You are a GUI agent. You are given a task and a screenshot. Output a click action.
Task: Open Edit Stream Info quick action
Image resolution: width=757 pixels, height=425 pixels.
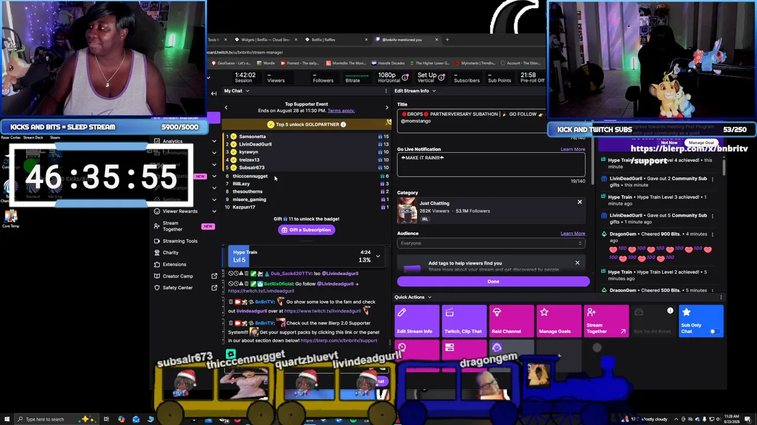[416, 321]
